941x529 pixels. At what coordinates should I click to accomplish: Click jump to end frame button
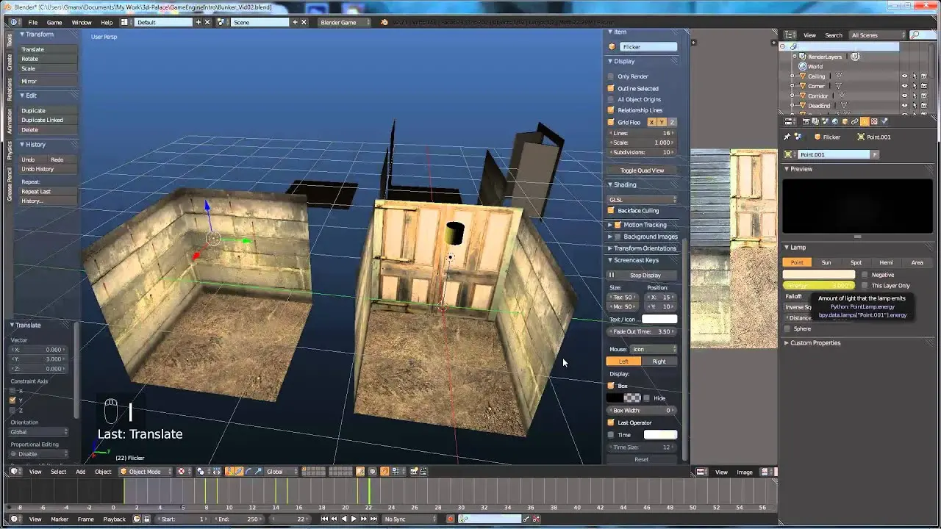[373, 519]
